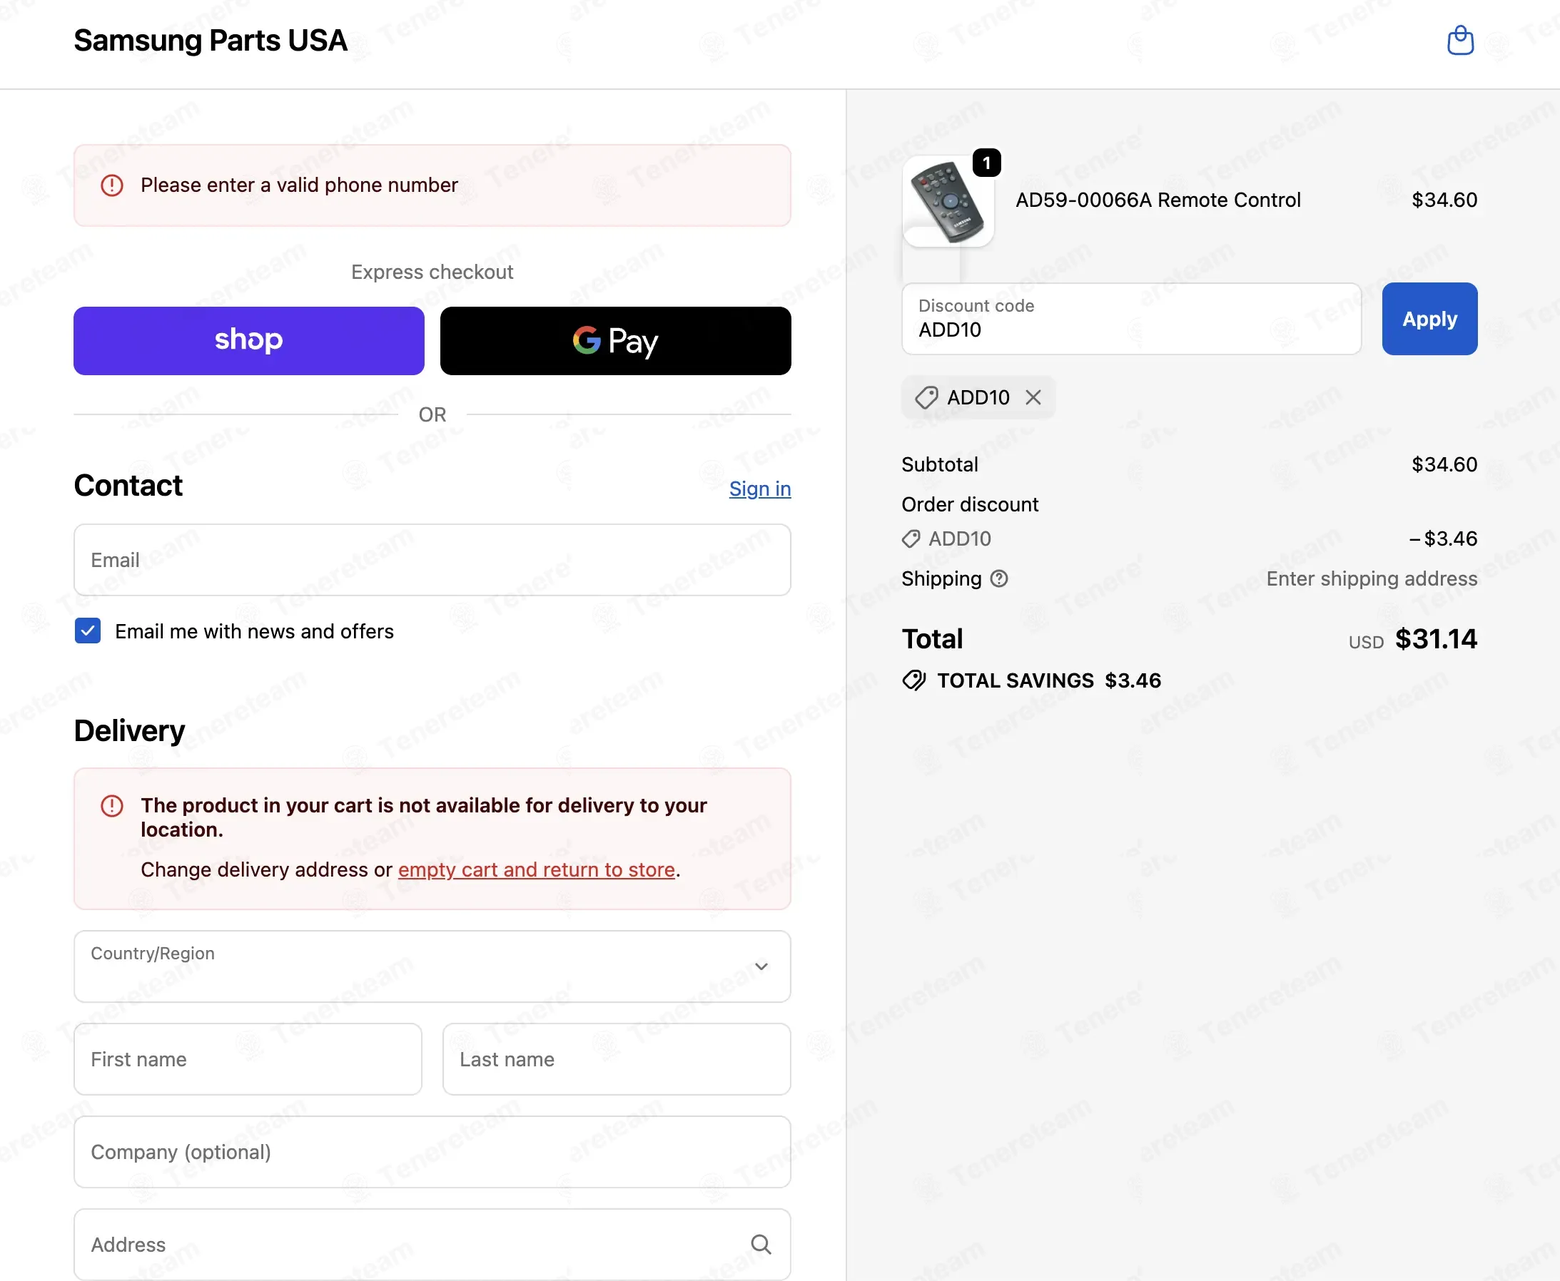
Task: Focus the Address field
Action: pos(432,1244)
